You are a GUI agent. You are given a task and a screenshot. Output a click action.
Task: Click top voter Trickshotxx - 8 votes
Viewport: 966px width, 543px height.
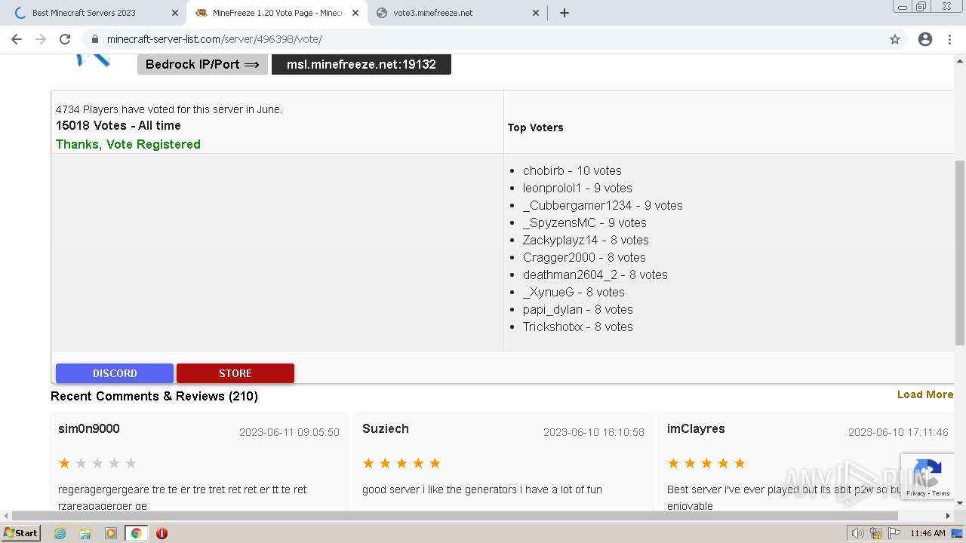point(578,327)
